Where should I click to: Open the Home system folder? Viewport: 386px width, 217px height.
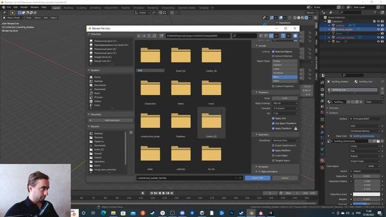pyautogui.click(x=96, y=77)
